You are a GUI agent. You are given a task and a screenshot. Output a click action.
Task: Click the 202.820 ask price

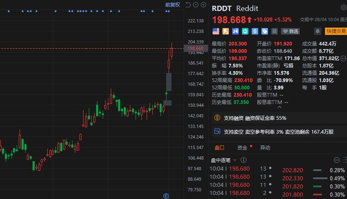[x=292, y=170]
